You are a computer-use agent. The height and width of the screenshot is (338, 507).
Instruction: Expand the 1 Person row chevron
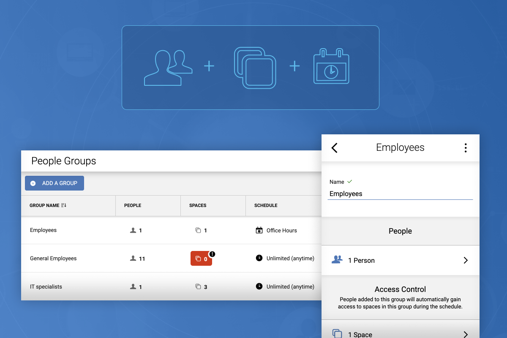click(466, 260)
